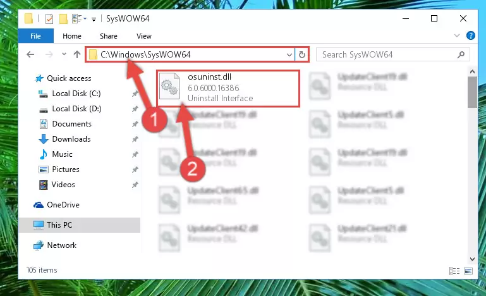Click the pin icon next to Videos
Viewport: 486px width, 296px height.
(135, 185)
